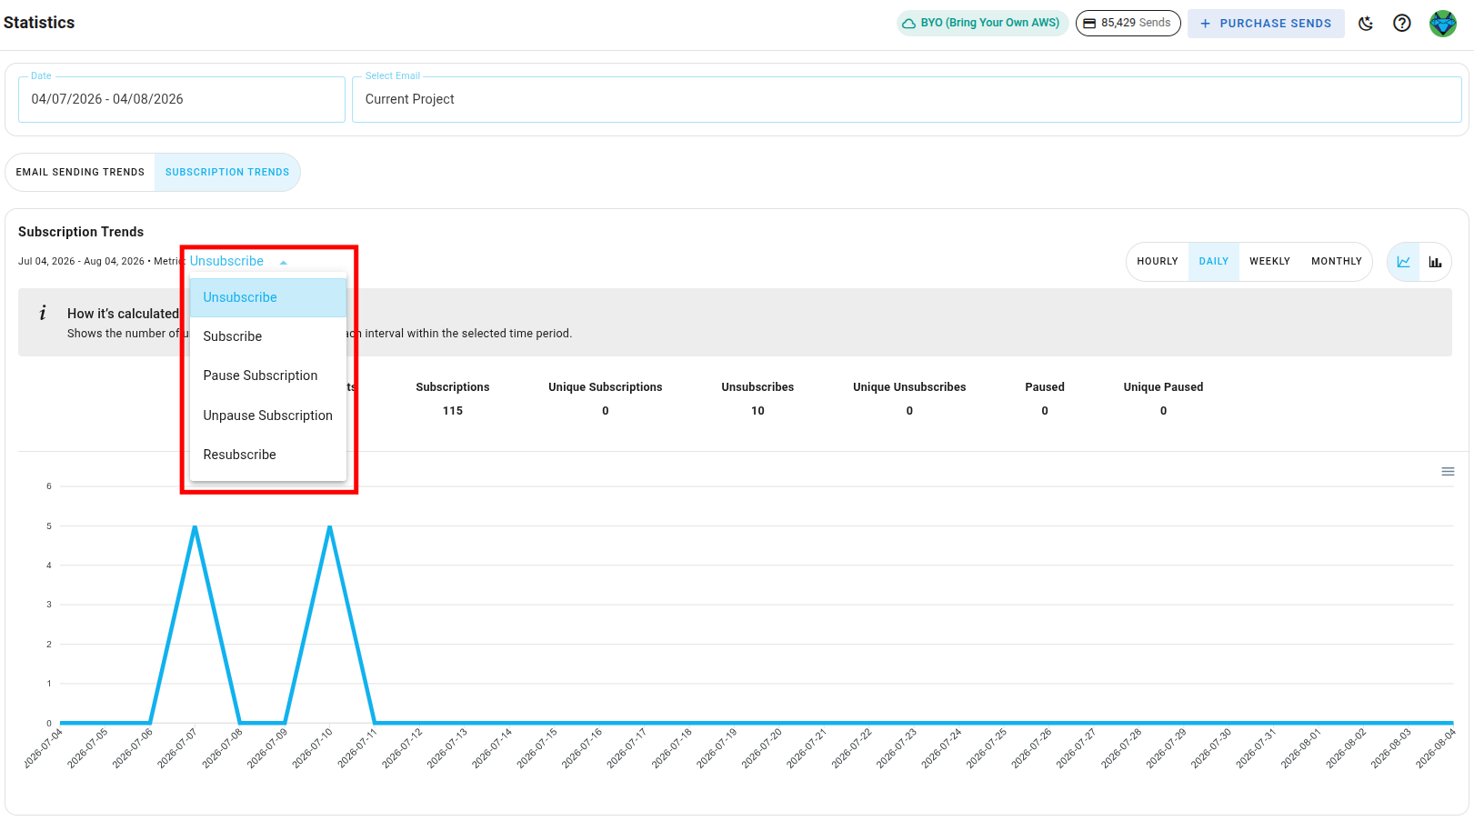The width and height of the screenshot is (1474, 821).
Task: Choose Subscribe in the metric list
Action: click(x=268, y=337)
